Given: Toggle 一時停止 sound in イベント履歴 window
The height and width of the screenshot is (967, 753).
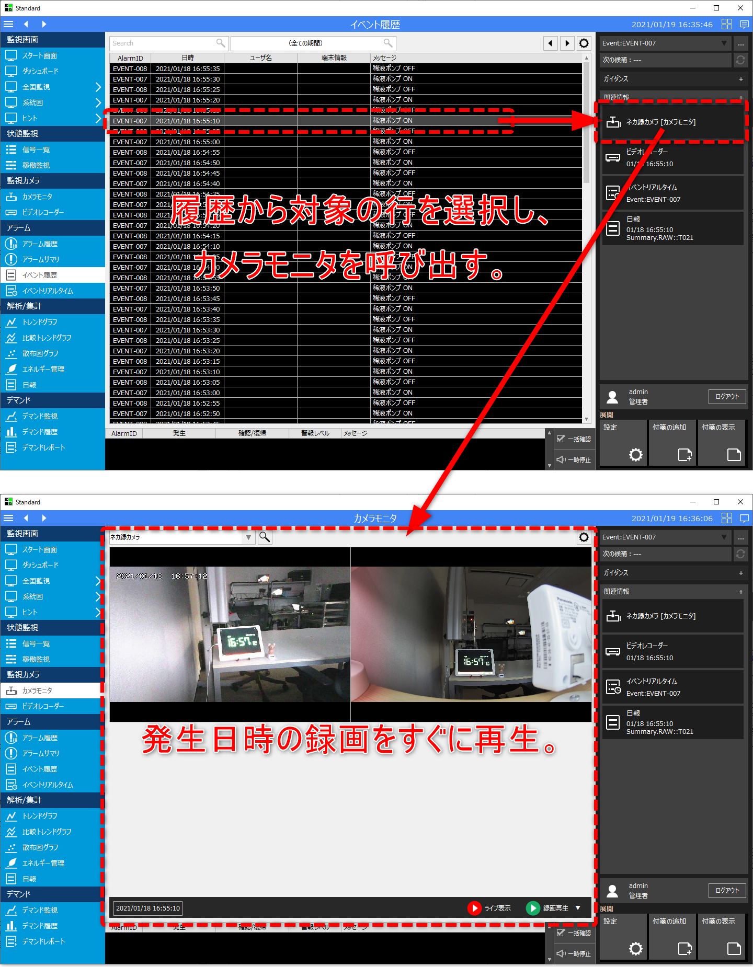Looking at the screenshot, I should [574, 460].
